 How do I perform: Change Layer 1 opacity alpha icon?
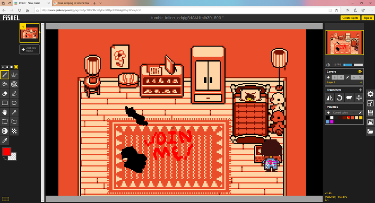[361, 82]
